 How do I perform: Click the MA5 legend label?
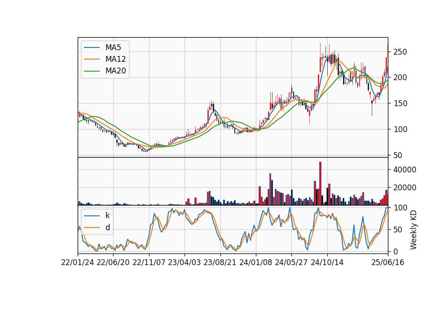pos(113,47)
